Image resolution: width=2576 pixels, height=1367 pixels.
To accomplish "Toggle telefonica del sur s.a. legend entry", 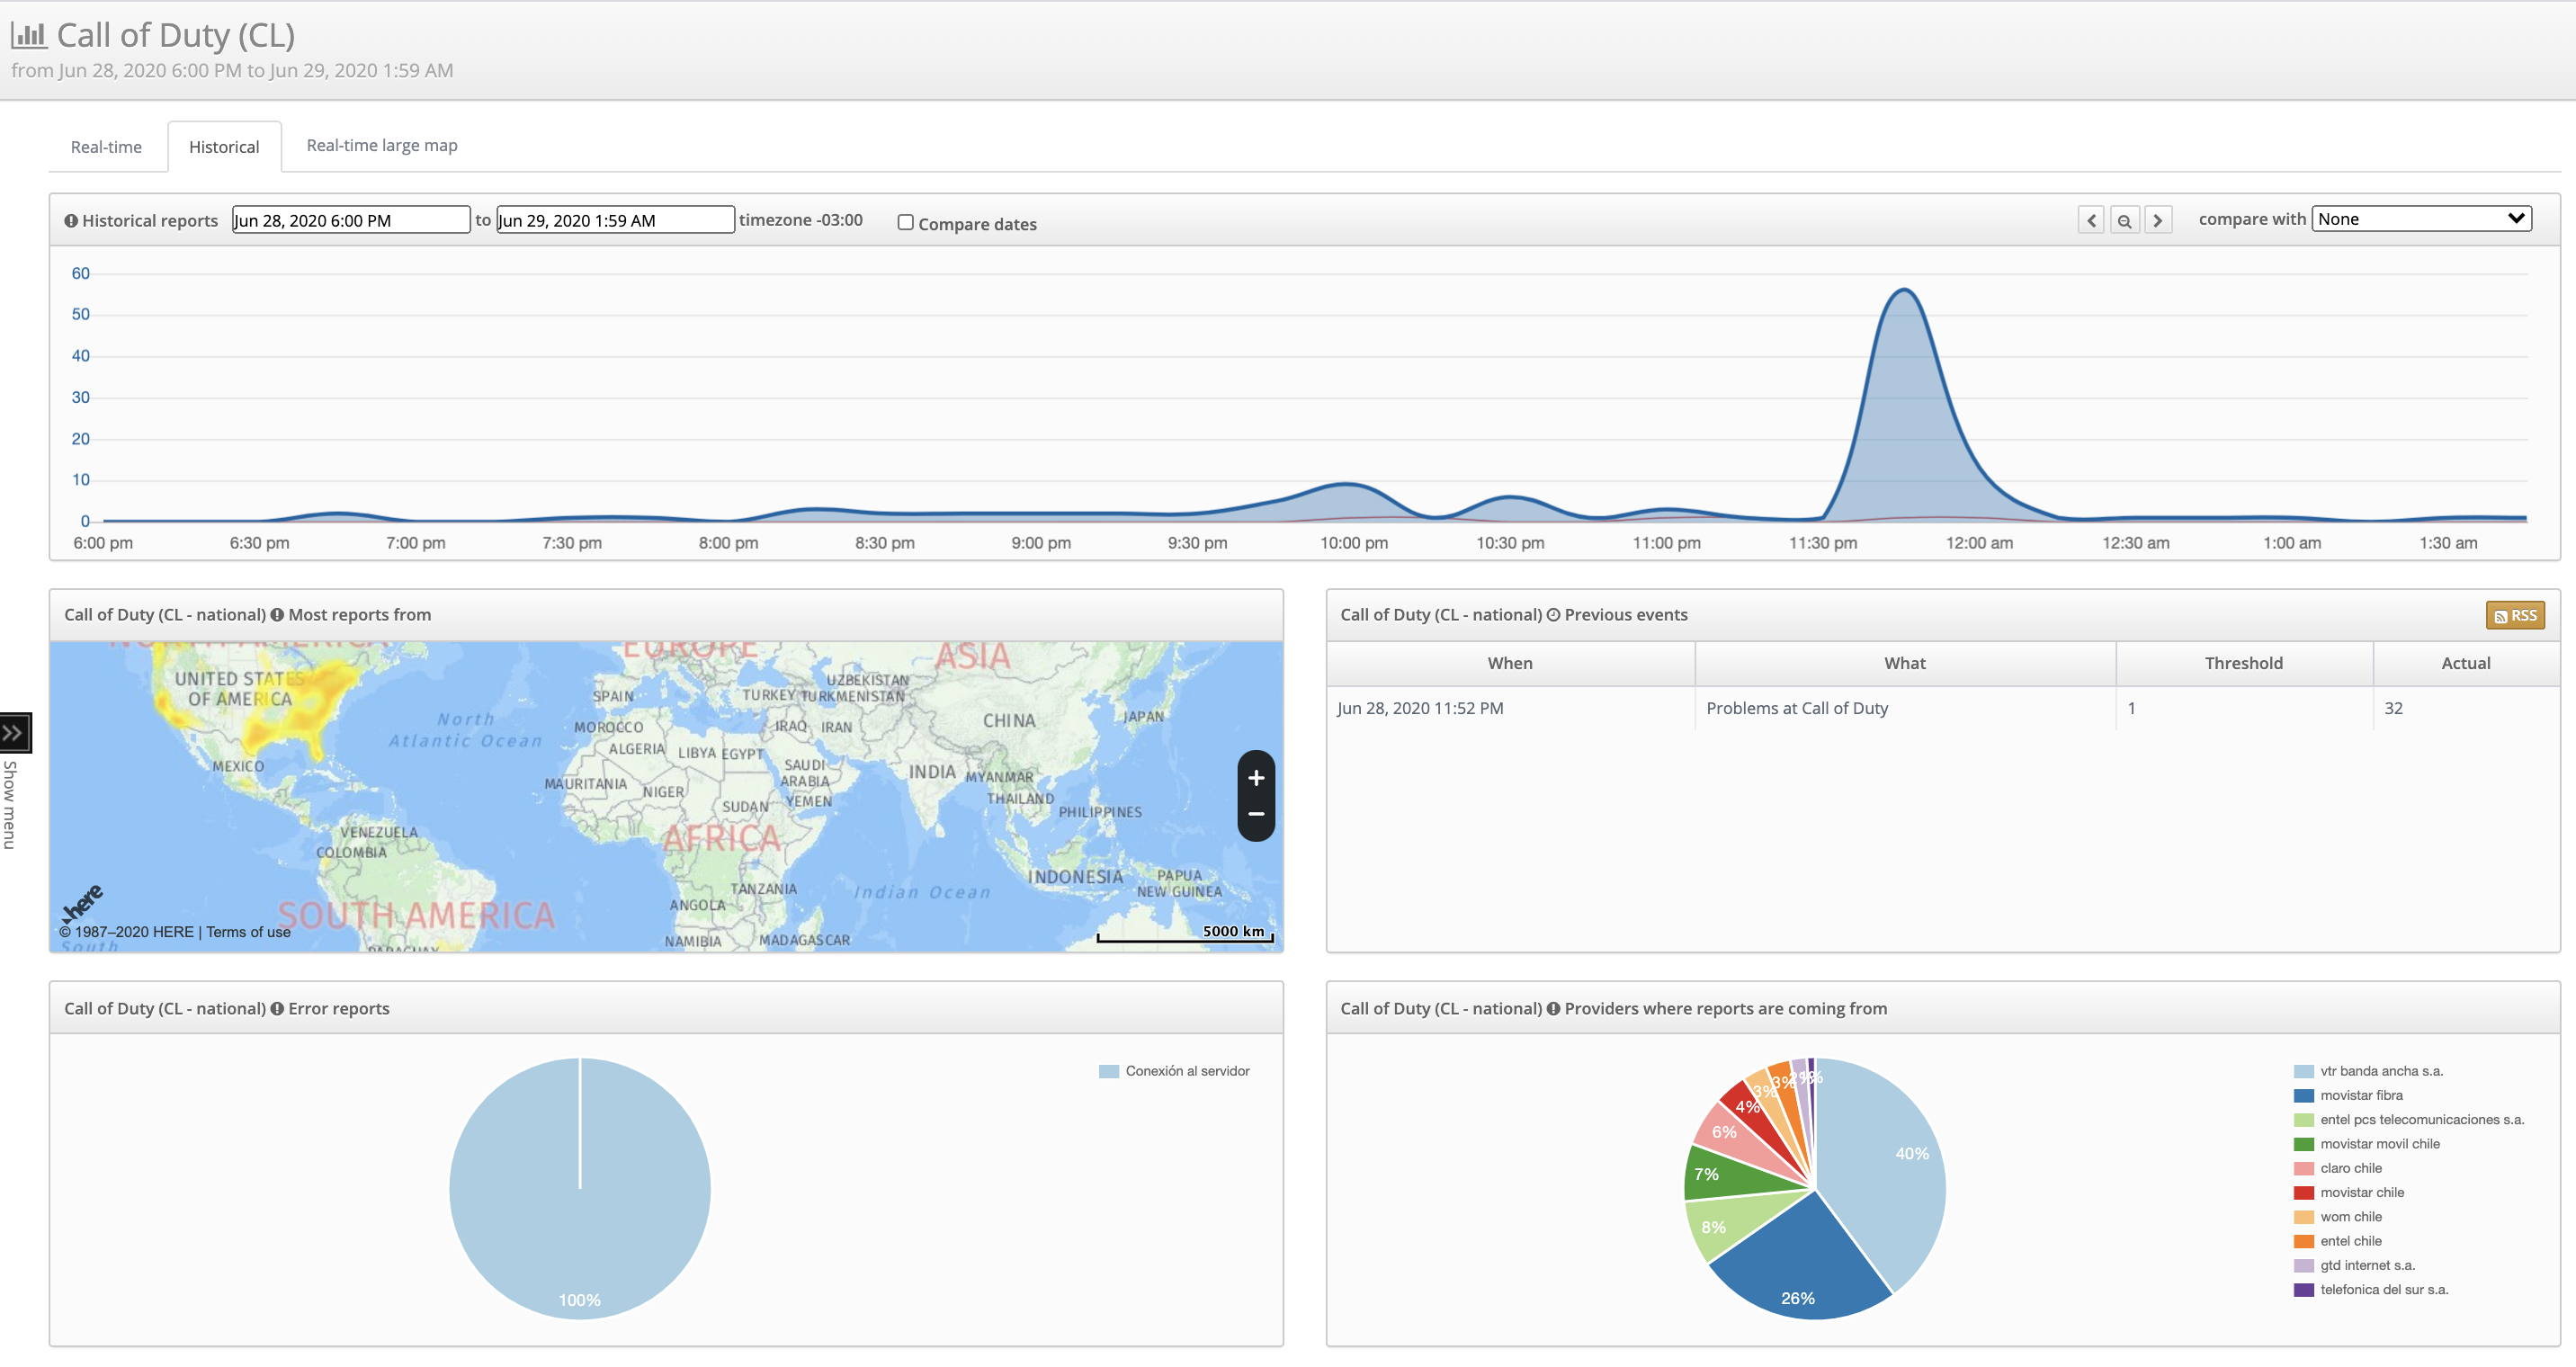I will click(x=2371, y=1290).
